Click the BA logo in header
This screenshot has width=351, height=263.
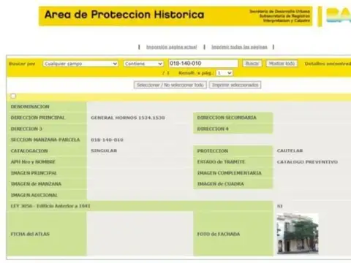pyautogui.click(x=339, y=15)
